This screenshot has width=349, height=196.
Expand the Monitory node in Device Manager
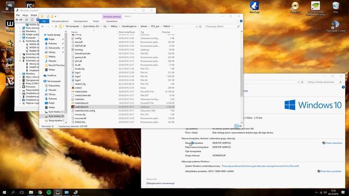pos(20,73)
